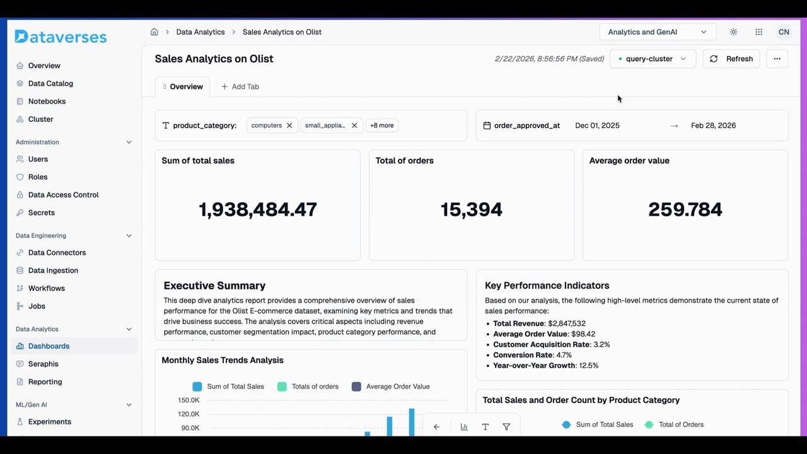Show the +8 more category filters
807x454 pixels.
coord(382,125)
